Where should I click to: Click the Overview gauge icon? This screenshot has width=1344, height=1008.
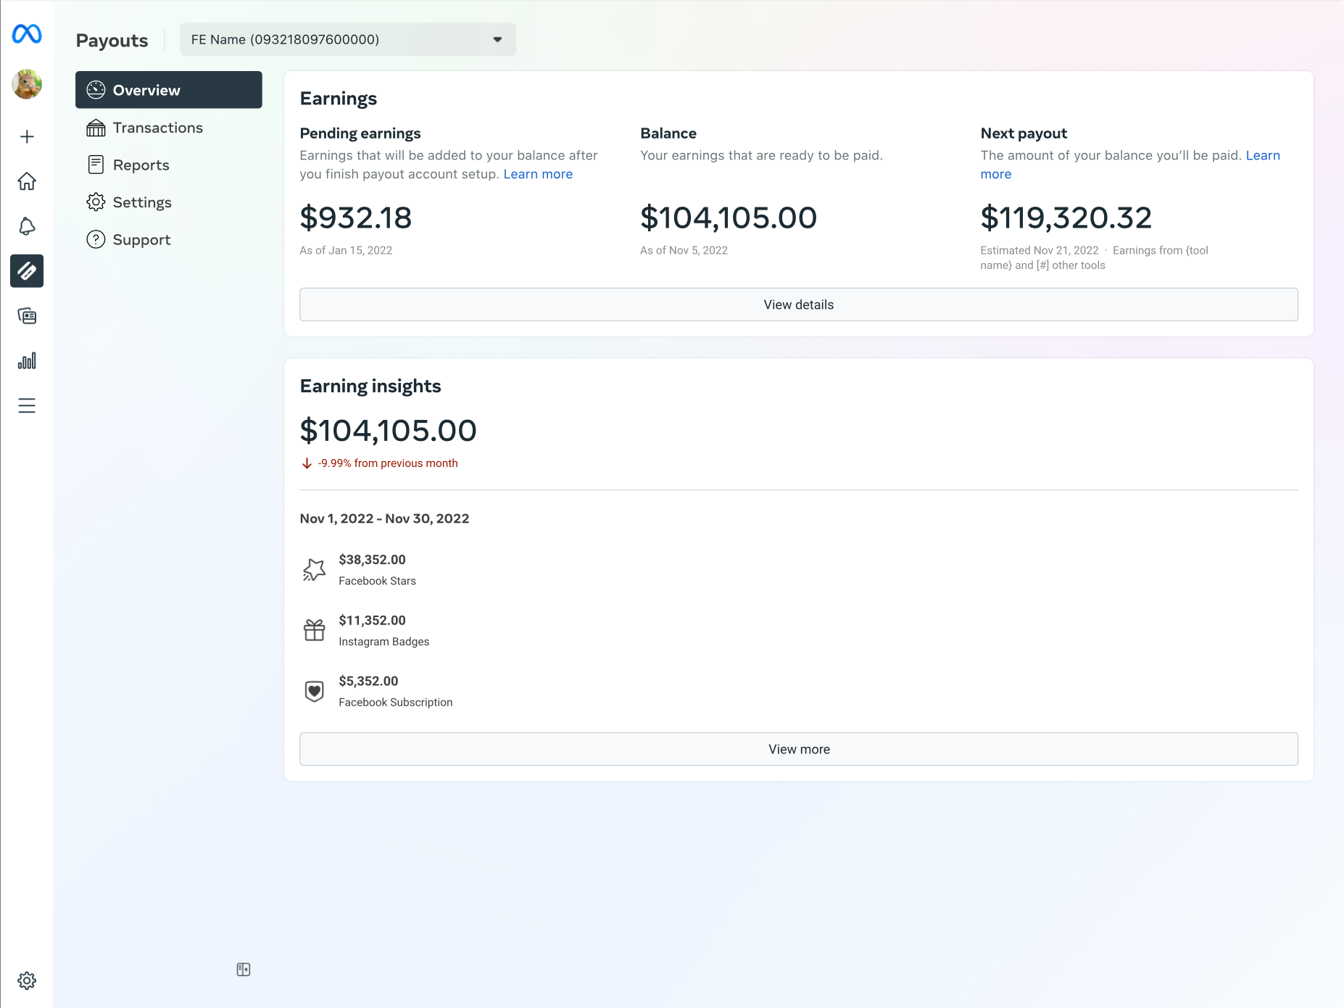pos(96,90)
